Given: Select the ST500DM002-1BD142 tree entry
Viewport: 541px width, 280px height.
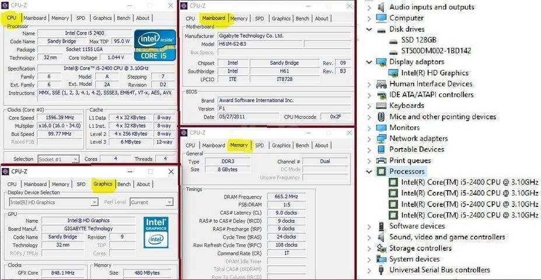Looking at the screenshot, I should coord(436,51).
